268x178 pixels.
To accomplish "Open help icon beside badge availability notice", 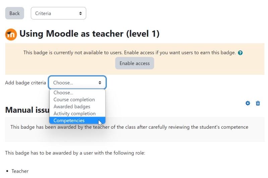I will coord(240,53).
